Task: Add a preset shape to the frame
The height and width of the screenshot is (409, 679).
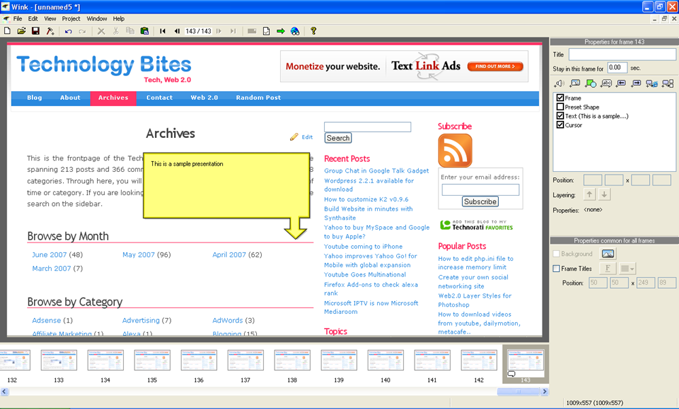Action: click(x=591, y=83)
